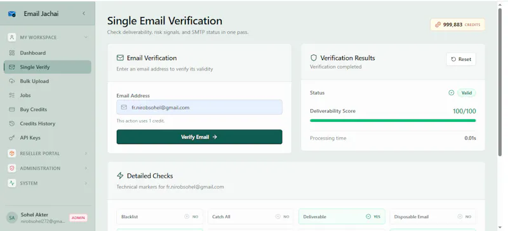This screenshot has width=508, height=231.
Task: Click the Verification Results shield icon
Action: [314, 58]
